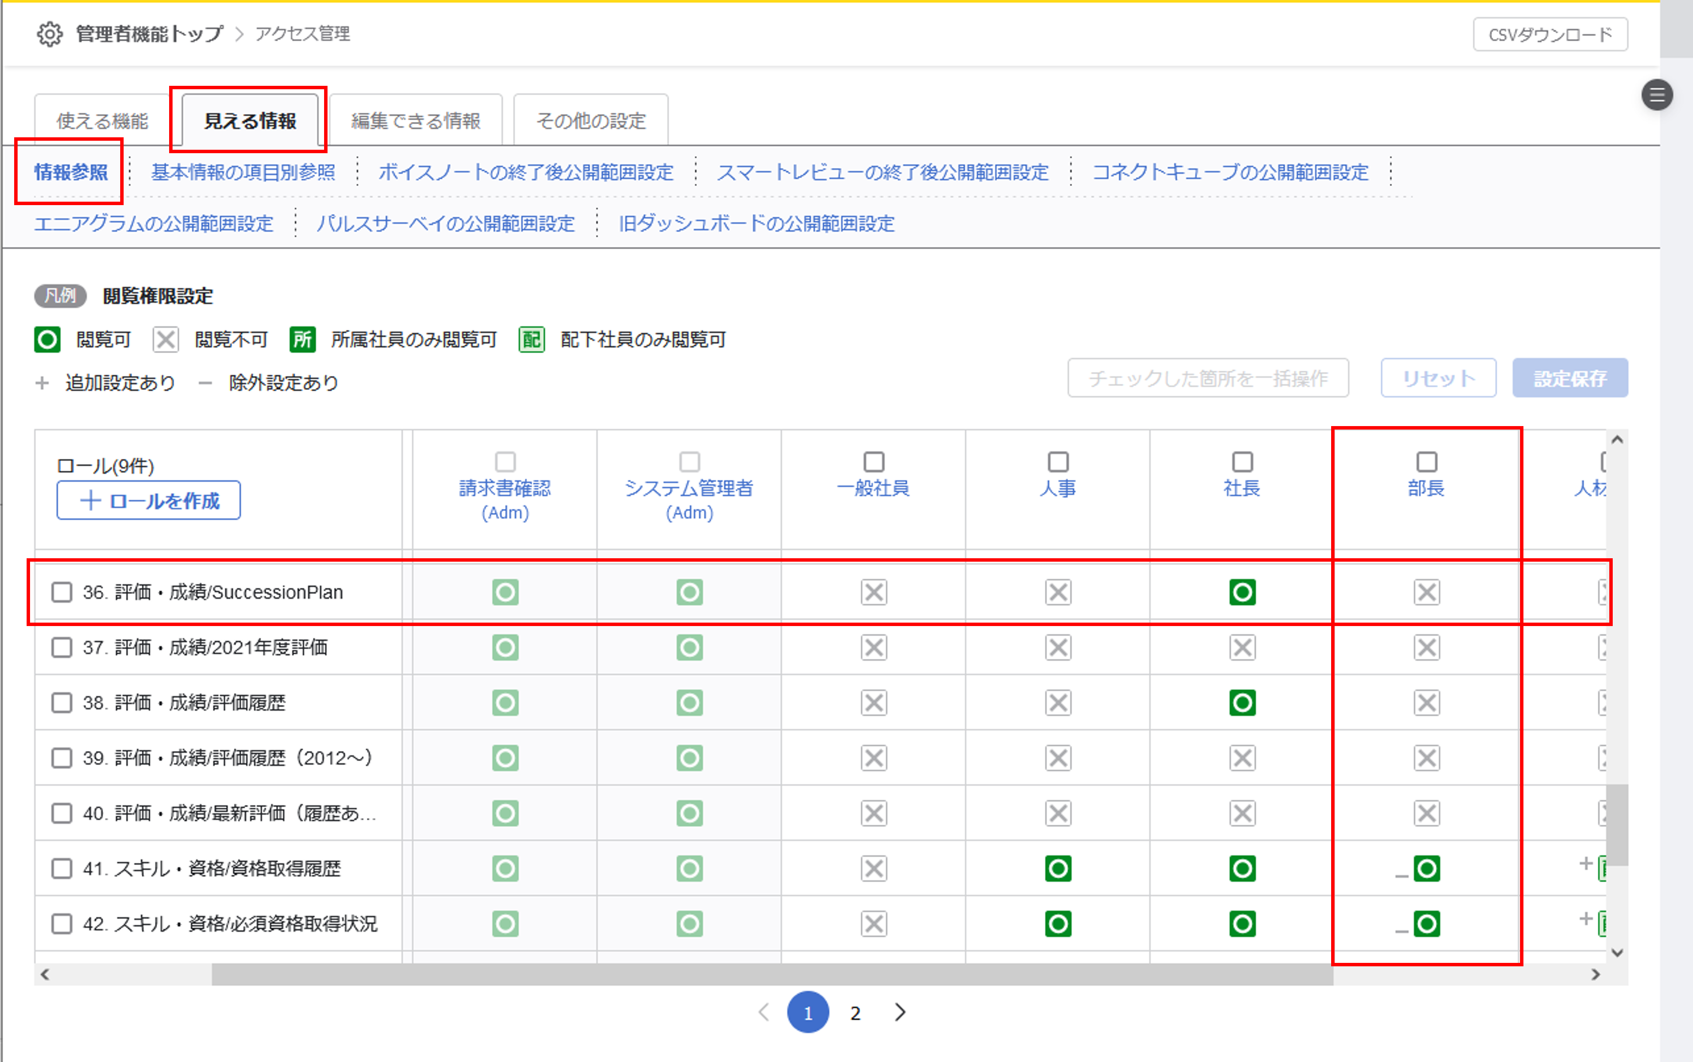Toggle システム管理者 permission icon for row 37

[x=689, y=647]
